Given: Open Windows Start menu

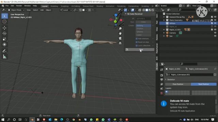Looking at the screenshot, I should click(x=3, y=120).
